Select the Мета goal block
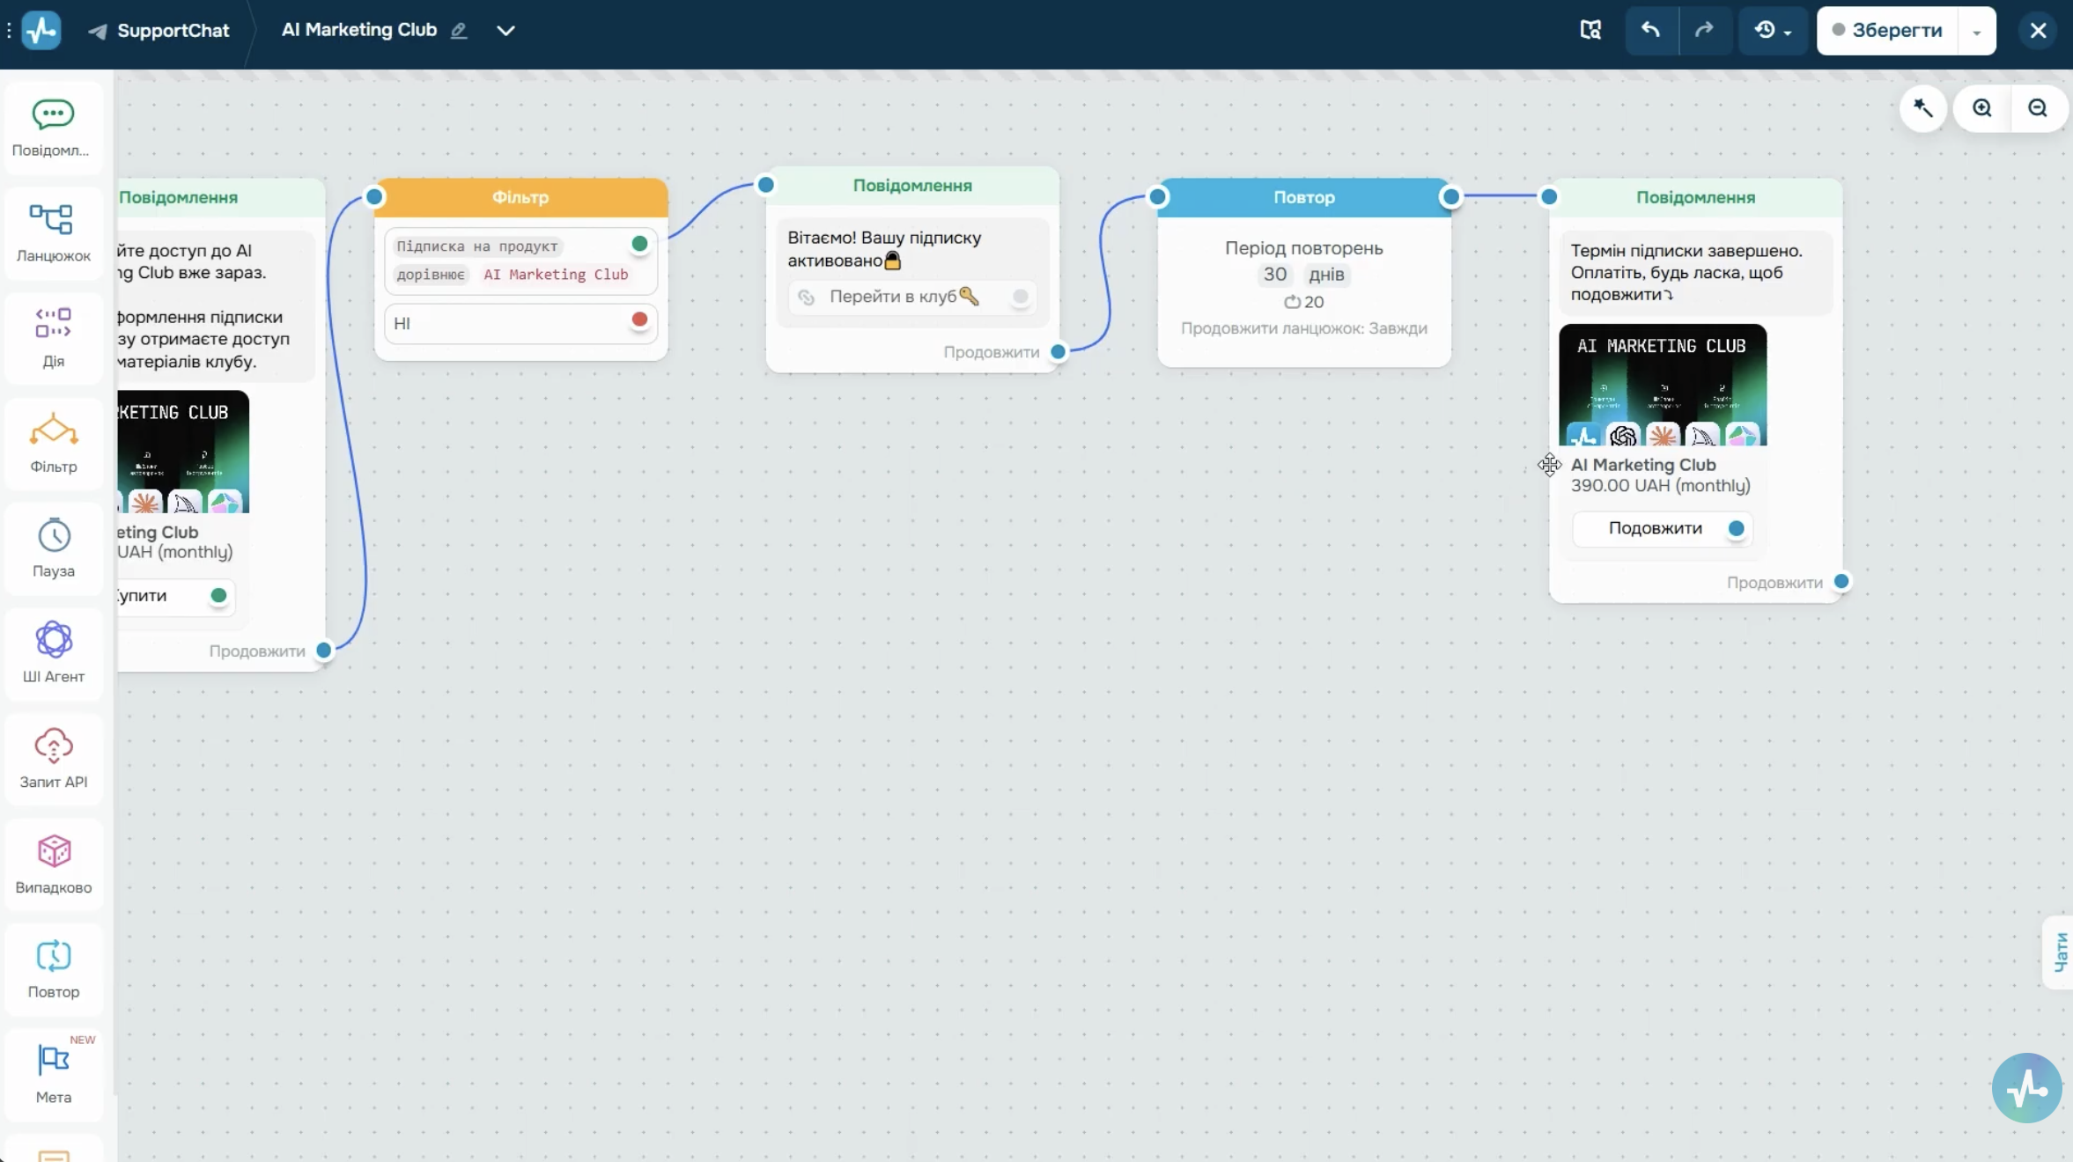This screenshot has width=2073, height=1162. (x=53, y=1074)
